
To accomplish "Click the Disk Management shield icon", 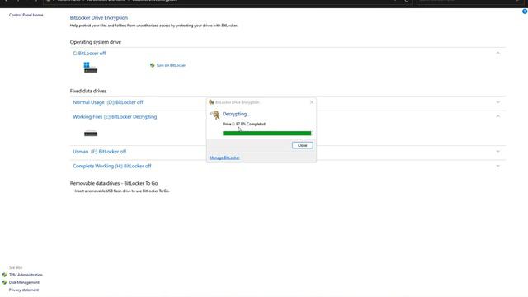I will (x=4, y=282).
